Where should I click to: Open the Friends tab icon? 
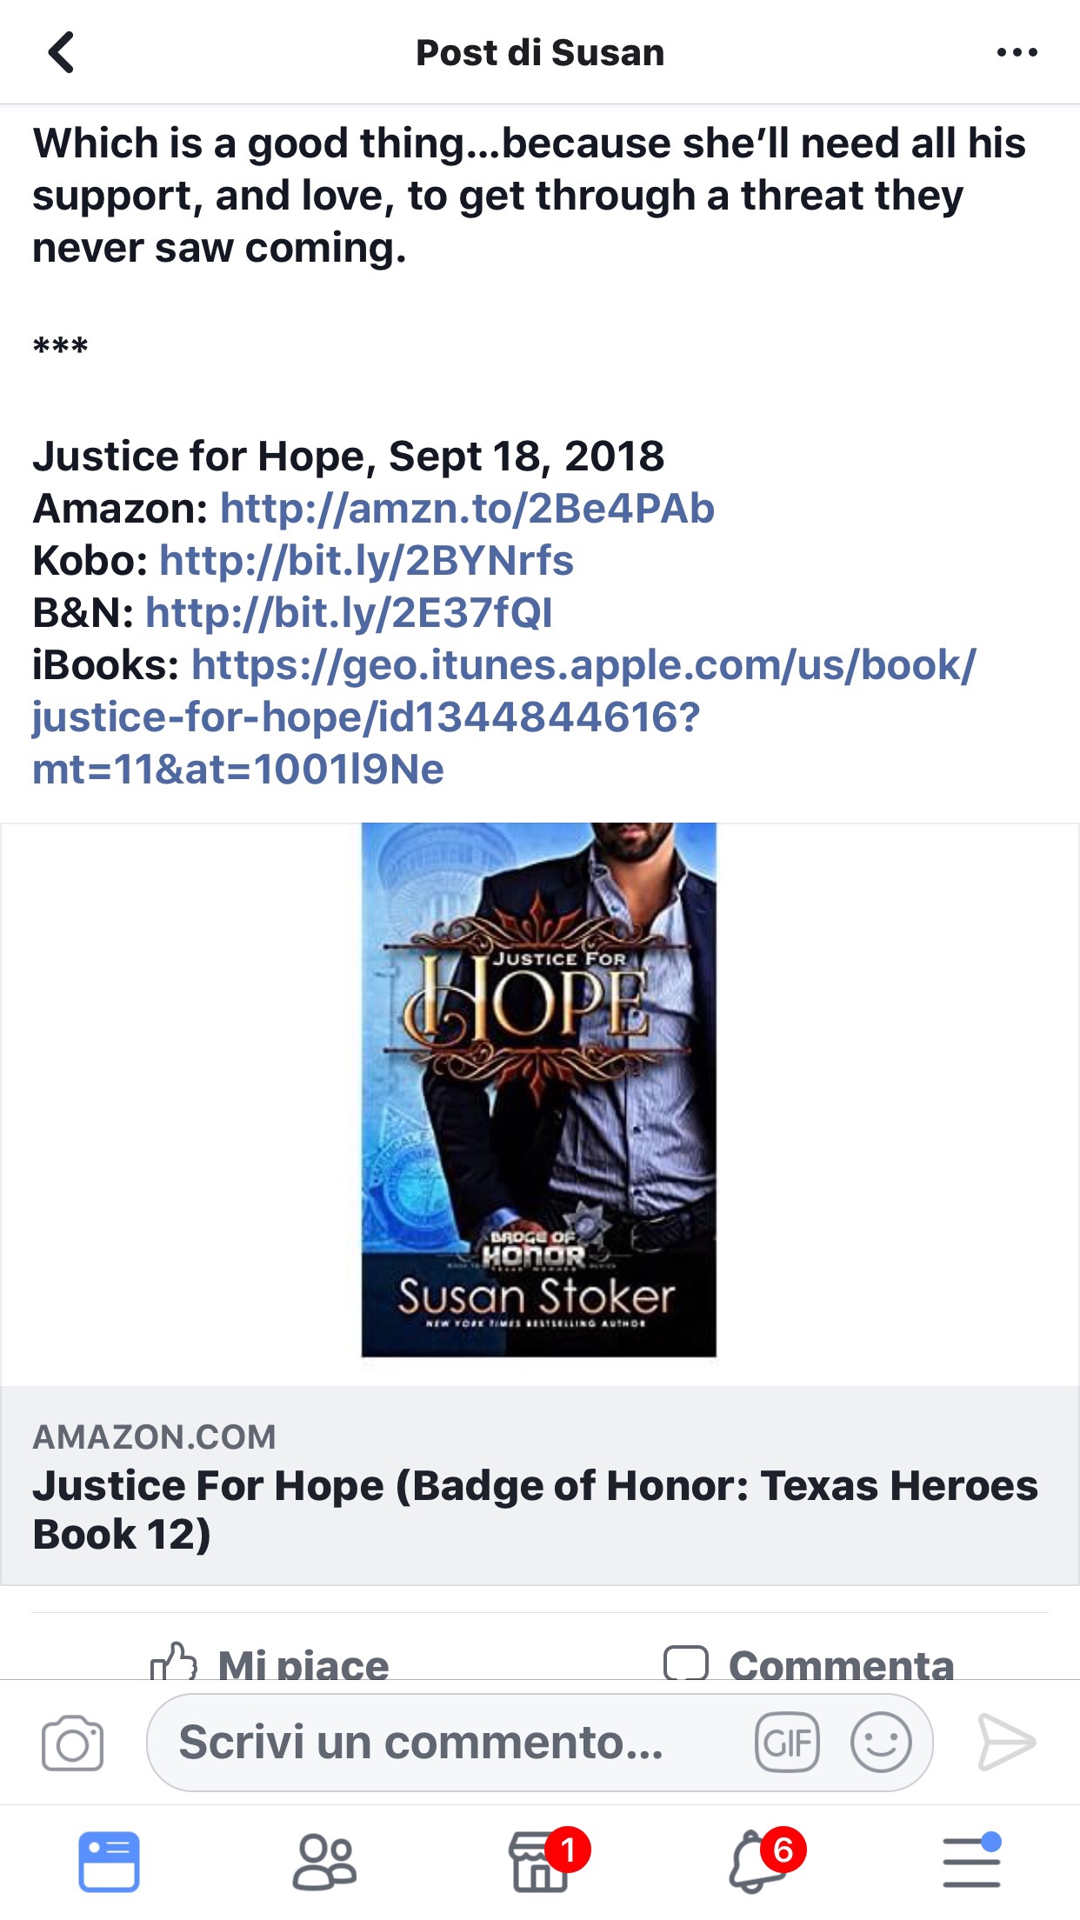coord(324,1862)
